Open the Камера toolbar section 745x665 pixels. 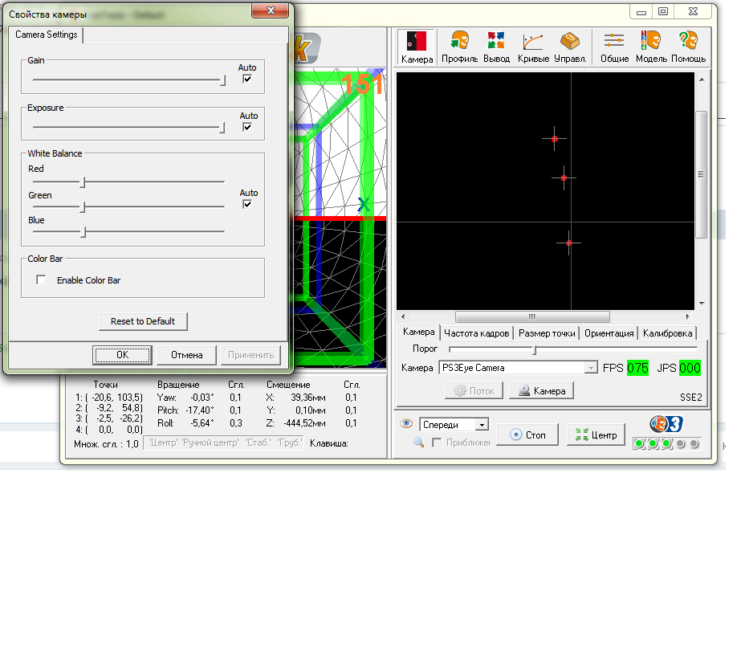point(417,47)
